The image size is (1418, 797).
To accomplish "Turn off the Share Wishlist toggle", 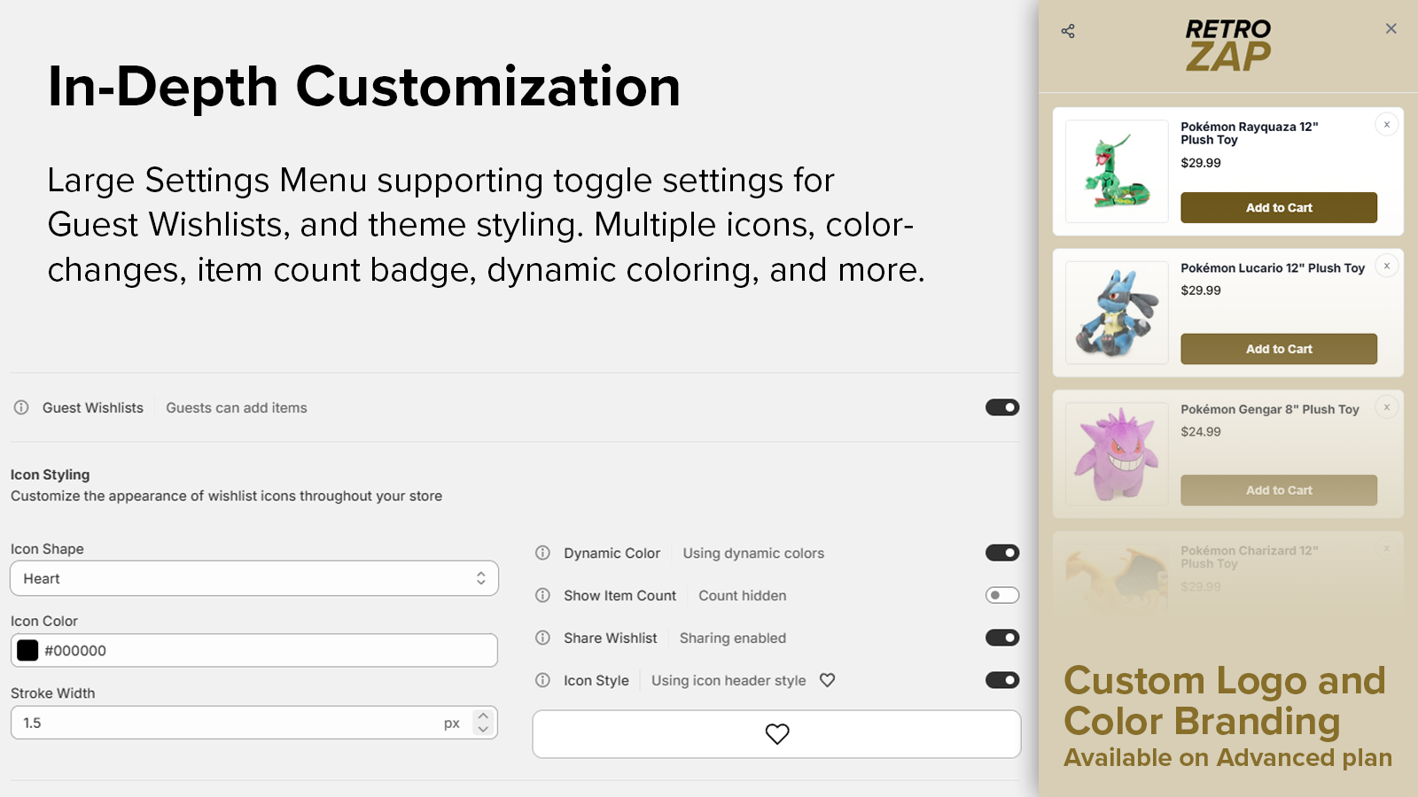I will tap(1001, 638).
